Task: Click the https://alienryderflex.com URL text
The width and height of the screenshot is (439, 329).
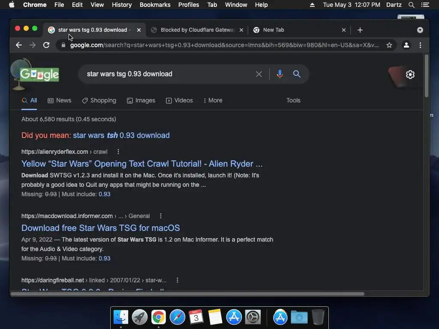Action: 54,152
